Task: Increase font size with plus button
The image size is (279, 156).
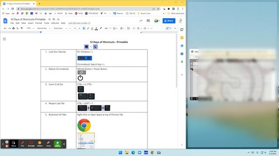Action: point(79,28)
